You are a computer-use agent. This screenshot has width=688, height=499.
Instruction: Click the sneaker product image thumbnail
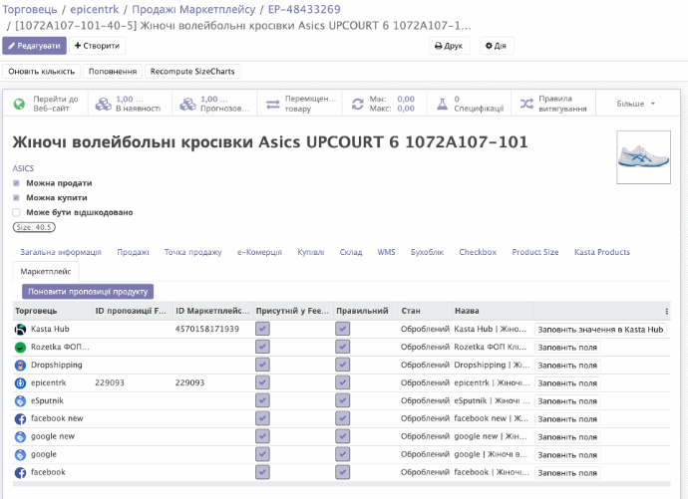click(643, 157)
